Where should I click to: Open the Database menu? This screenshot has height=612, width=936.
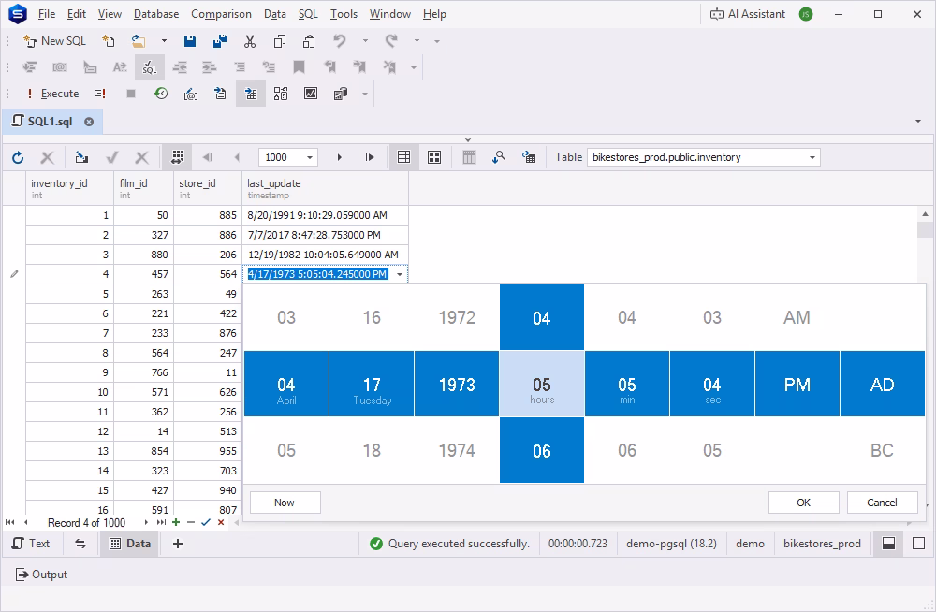point(155,14)
